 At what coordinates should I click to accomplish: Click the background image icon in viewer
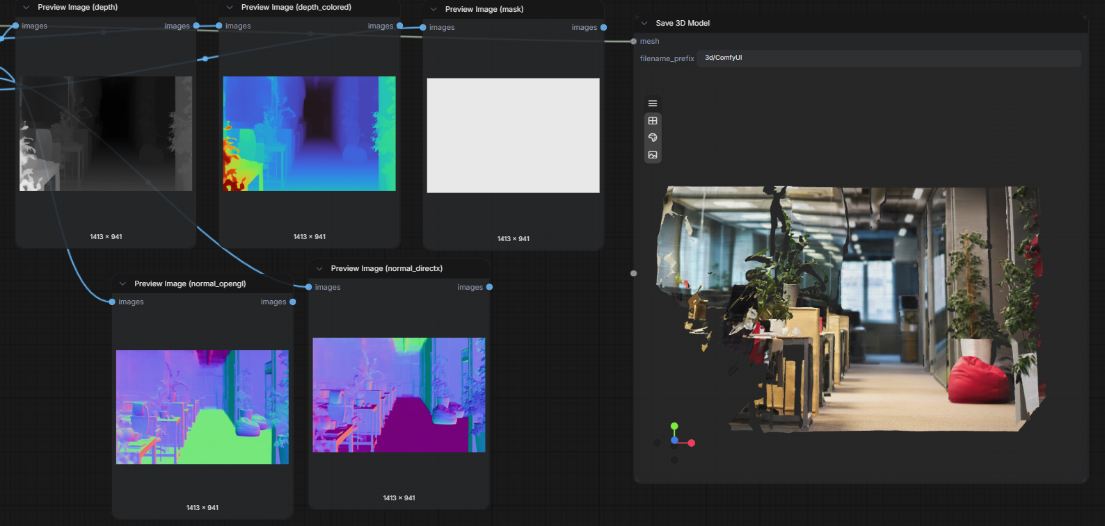pos(653,155)
